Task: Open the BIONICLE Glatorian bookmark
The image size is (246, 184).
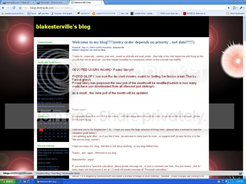Action: (195, 13)
